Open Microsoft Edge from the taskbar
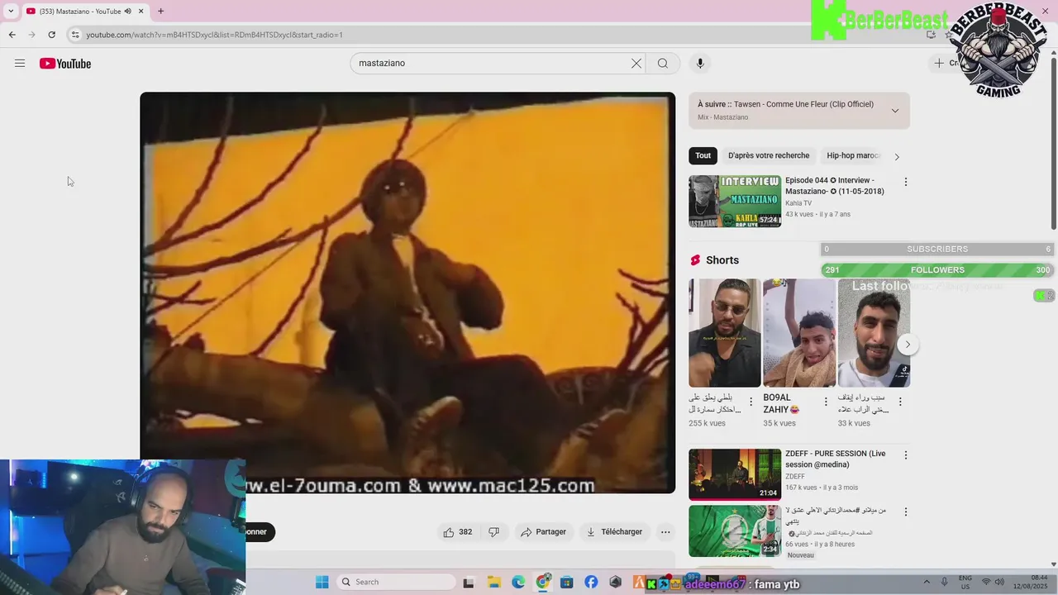 (518, 582)
